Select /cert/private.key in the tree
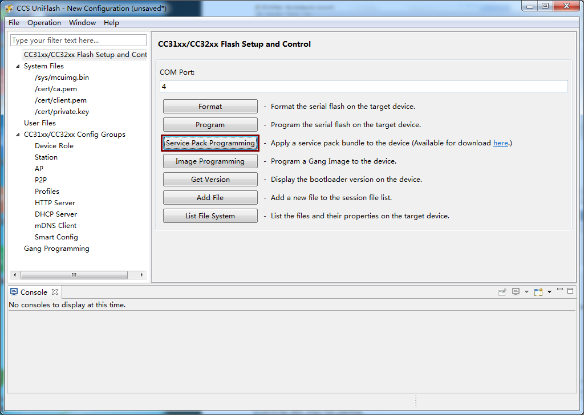Image resolution: width=584 pixels, height=415 pixels. 62,112
